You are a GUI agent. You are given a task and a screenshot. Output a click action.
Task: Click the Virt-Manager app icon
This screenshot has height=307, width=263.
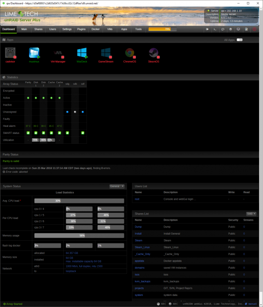click(x=58, y=53)
